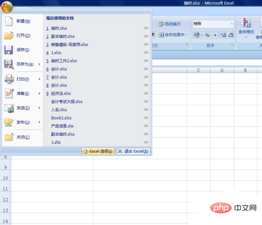This screenshot has width=262, height=225.
Task: Expand the 准备(E) submenu
Action: [39, 93]
